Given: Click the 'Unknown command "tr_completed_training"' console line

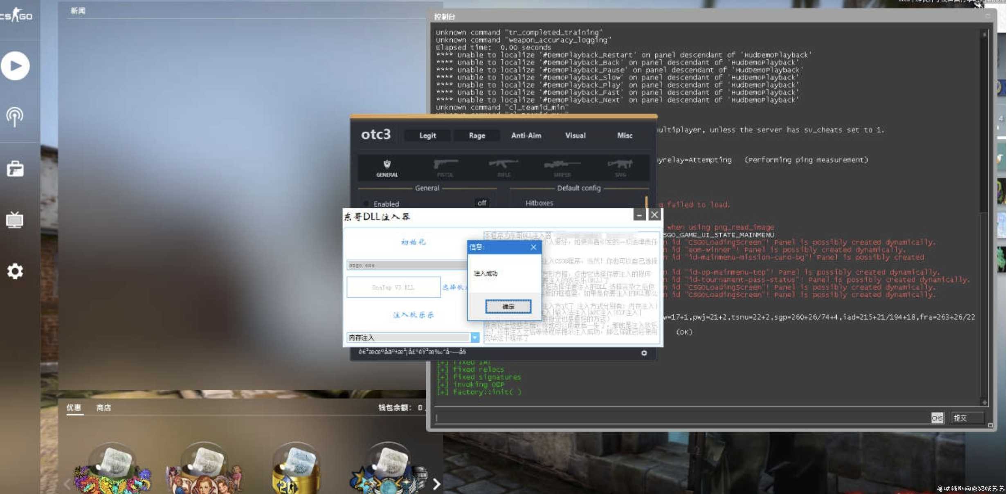Looking at the screenshot, I should 519,32.
